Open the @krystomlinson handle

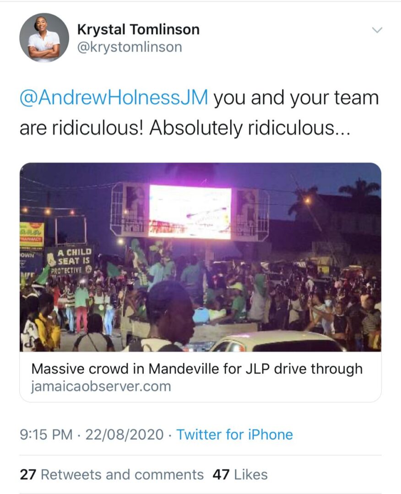coord(130,47)
